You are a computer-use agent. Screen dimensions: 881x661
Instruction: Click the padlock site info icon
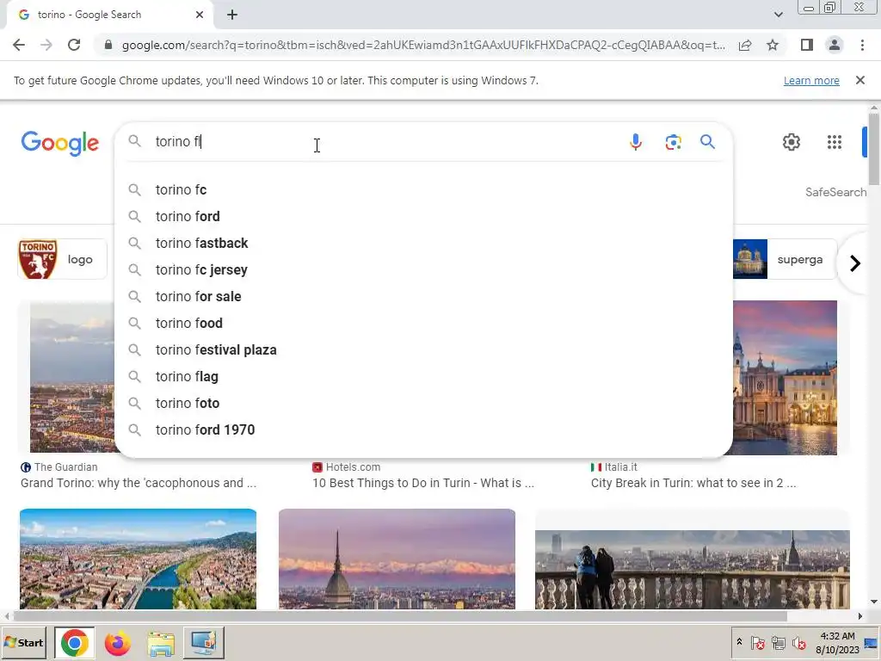[x=108, y=45]
